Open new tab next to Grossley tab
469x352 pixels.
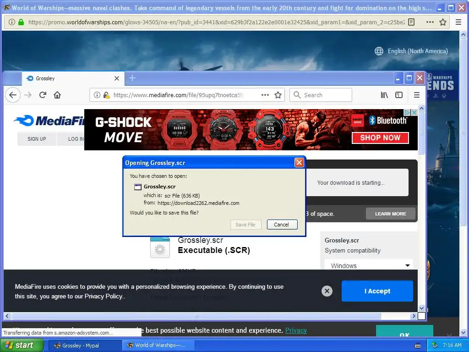tap(132, 78)
